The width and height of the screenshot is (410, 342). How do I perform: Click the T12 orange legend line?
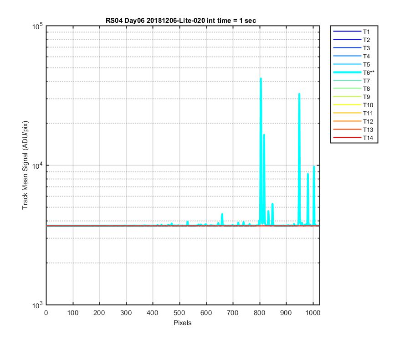pos(347,121)
